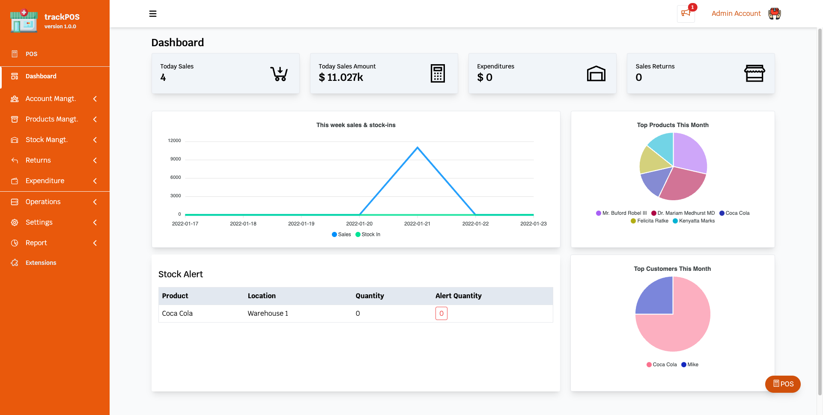This screenshot has height=415, width=823.
Task: Click the floating POS button
Action: click(783, 384)
